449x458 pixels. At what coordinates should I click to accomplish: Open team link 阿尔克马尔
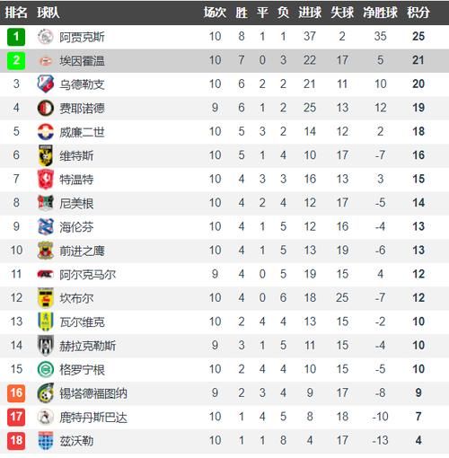coord(87,274)
